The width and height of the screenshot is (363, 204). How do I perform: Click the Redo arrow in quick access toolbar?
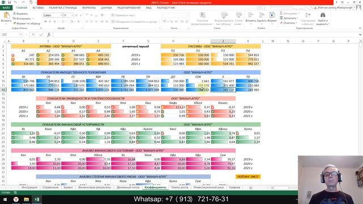[x=23, y=2]
